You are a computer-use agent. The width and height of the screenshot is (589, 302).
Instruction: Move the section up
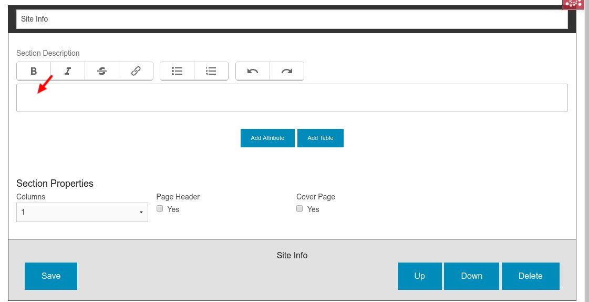[419, 276]
